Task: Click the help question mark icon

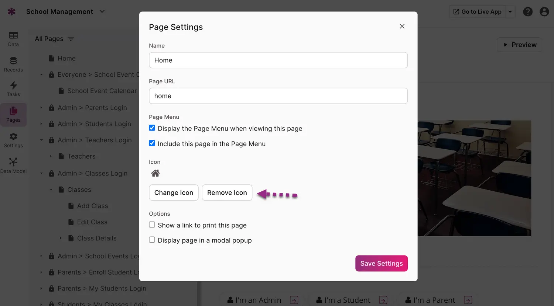Action: click(528, 11)
